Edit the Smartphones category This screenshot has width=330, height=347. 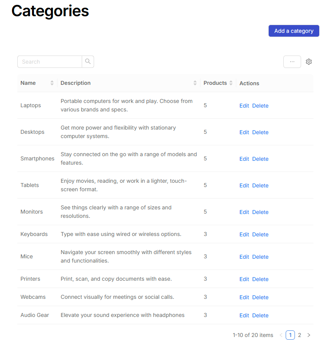244,159
